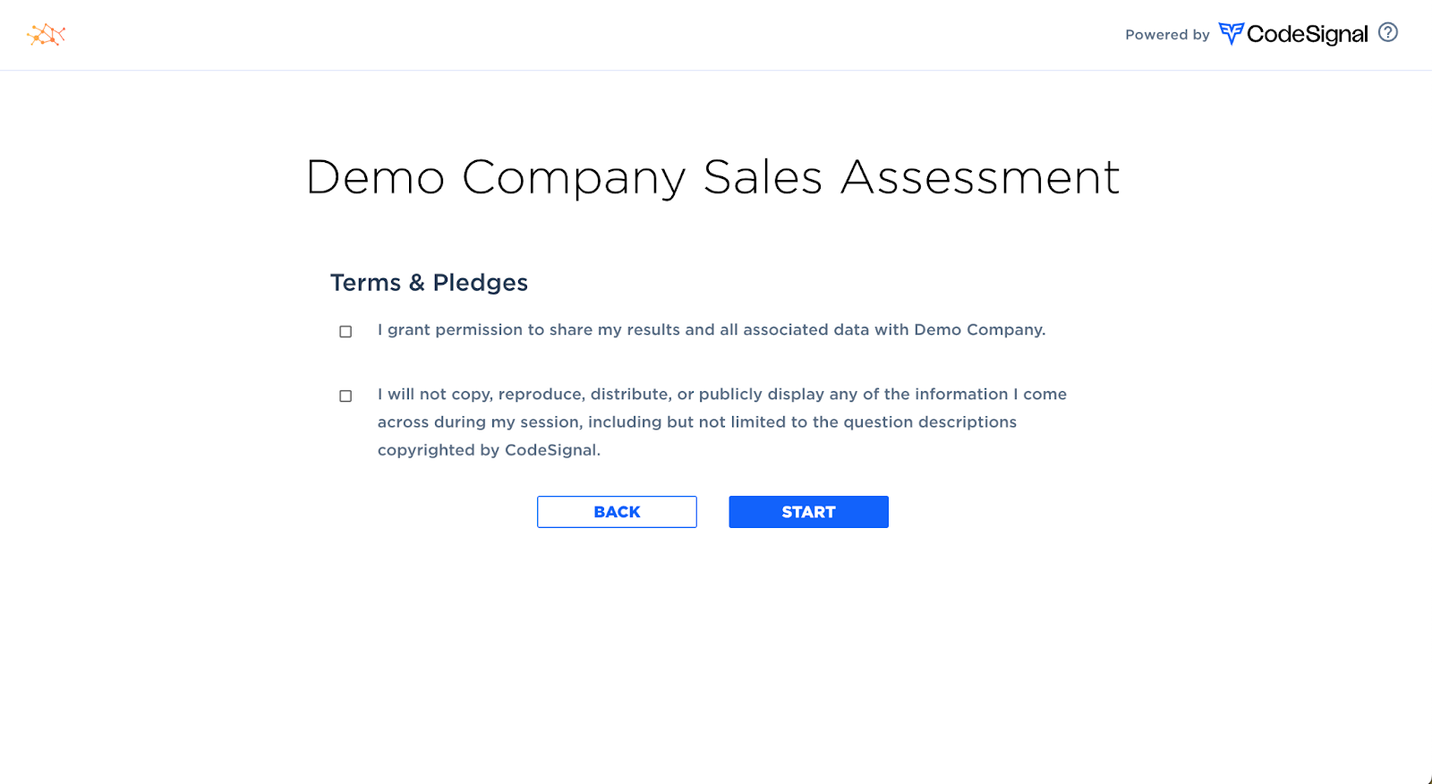
Task: Tick the will-not-copy pledge checkbox
Action: (x=345, y=396)
